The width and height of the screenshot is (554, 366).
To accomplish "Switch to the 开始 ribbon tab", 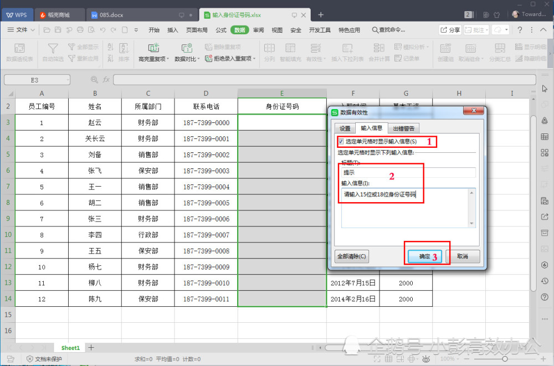I will click(x=154, y=30).
